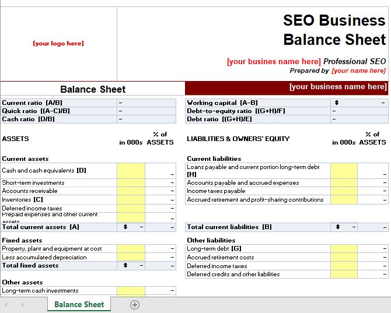391x313 pixels.
Task: Click the 'Short-term investments' label
Action: tap(33, 183)
